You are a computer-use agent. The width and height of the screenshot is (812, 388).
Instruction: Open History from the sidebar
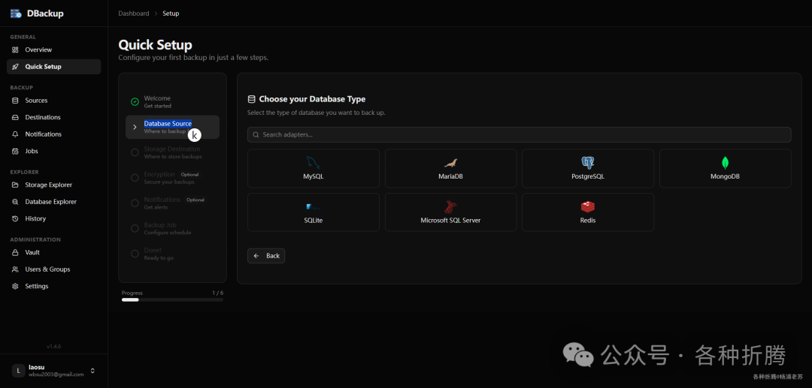(54, 218)
